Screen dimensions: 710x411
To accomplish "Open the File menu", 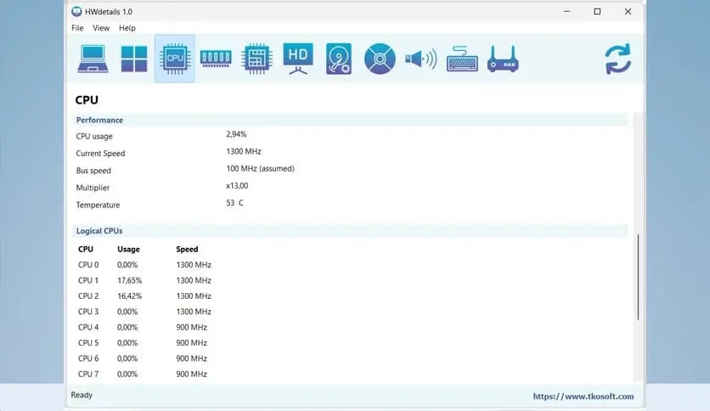I will tap(77, 28).
